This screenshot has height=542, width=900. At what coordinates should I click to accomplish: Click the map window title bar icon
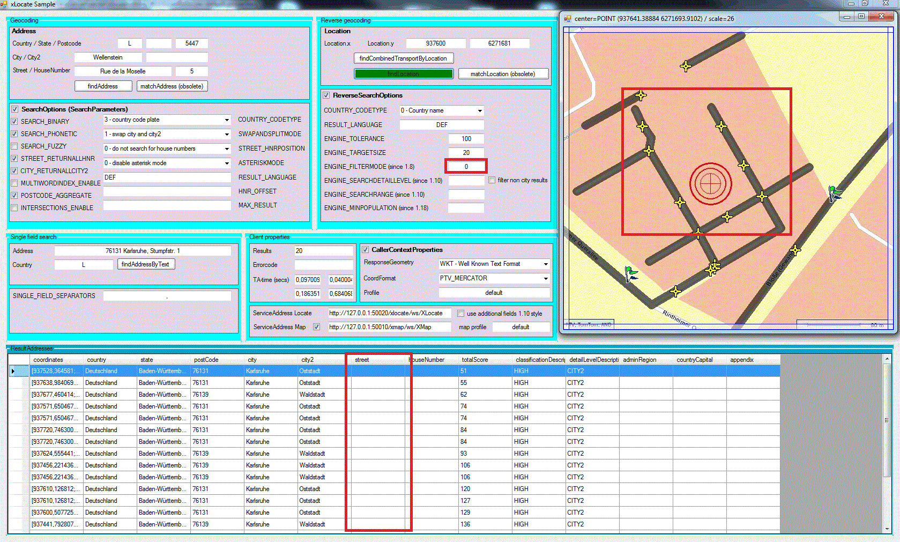coord(568,19)
